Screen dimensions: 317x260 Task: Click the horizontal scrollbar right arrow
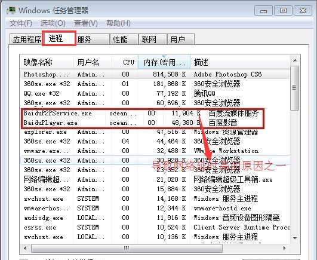point(284,248)
